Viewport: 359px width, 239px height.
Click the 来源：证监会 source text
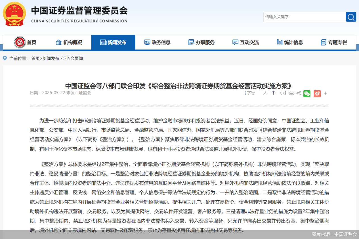pyautogui.click(x=79, y=93)
